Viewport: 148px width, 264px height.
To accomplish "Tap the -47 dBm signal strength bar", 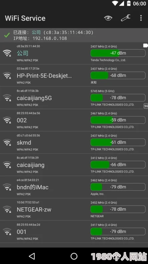I will pyautogui.click(x=118, y=53).
